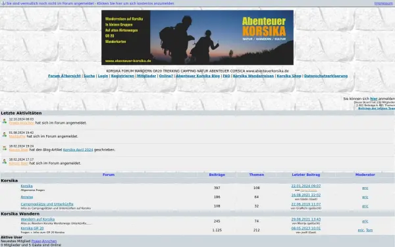Click the free registration notice at the top
The width and height of the screenshot is (395, 247).
[90, 3]
